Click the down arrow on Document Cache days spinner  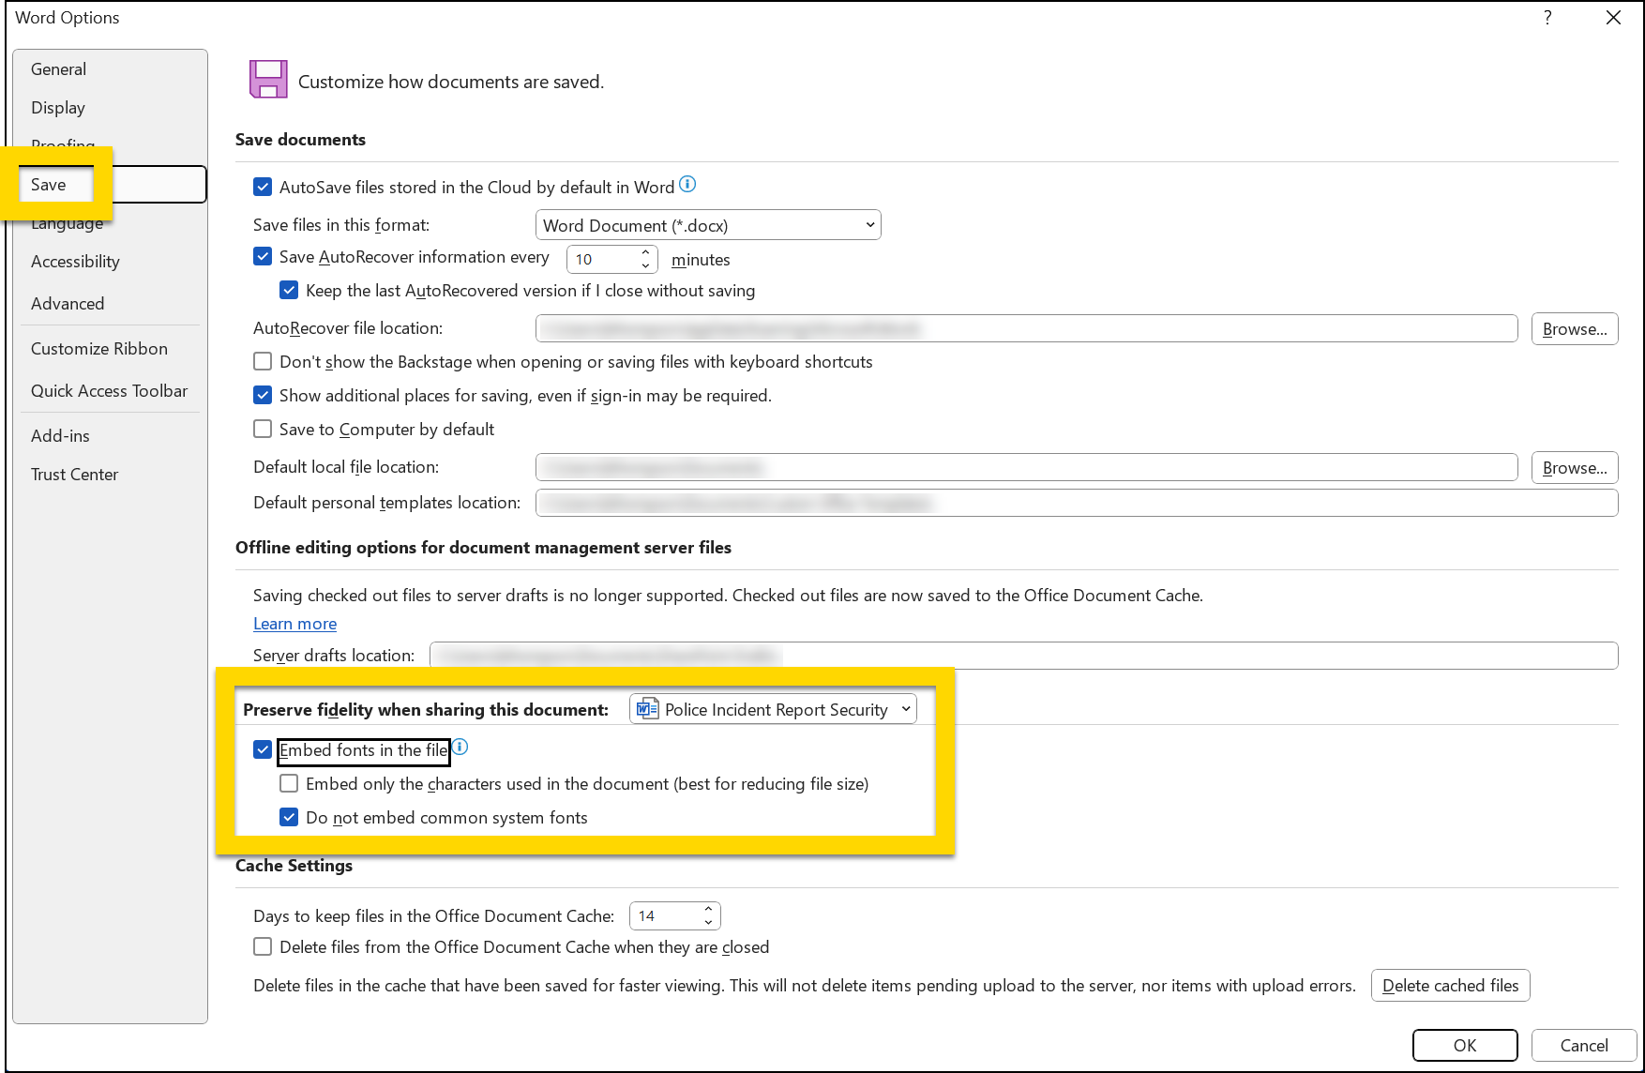(x=708, y=922)
